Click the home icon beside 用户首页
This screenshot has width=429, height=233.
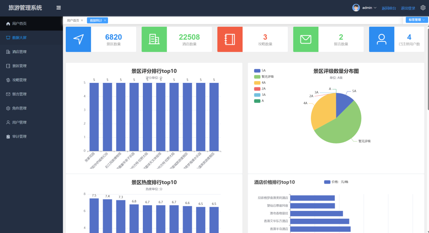tap(8, 23)
